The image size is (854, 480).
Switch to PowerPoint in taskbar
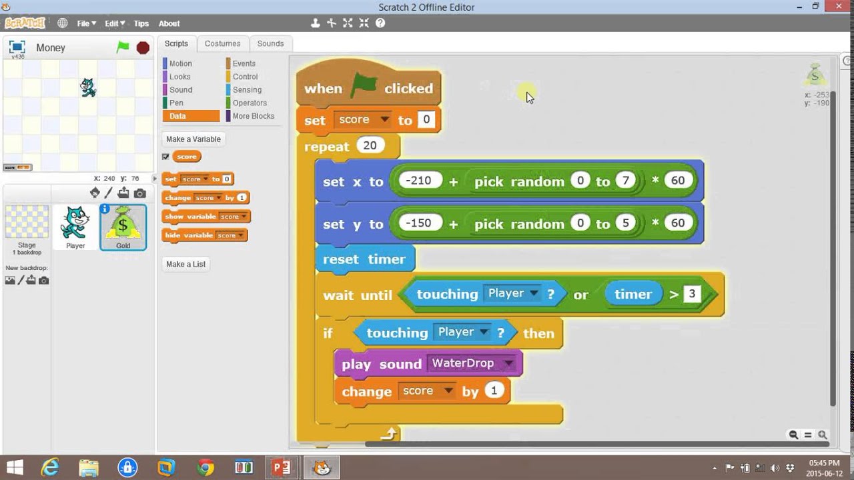282,467
